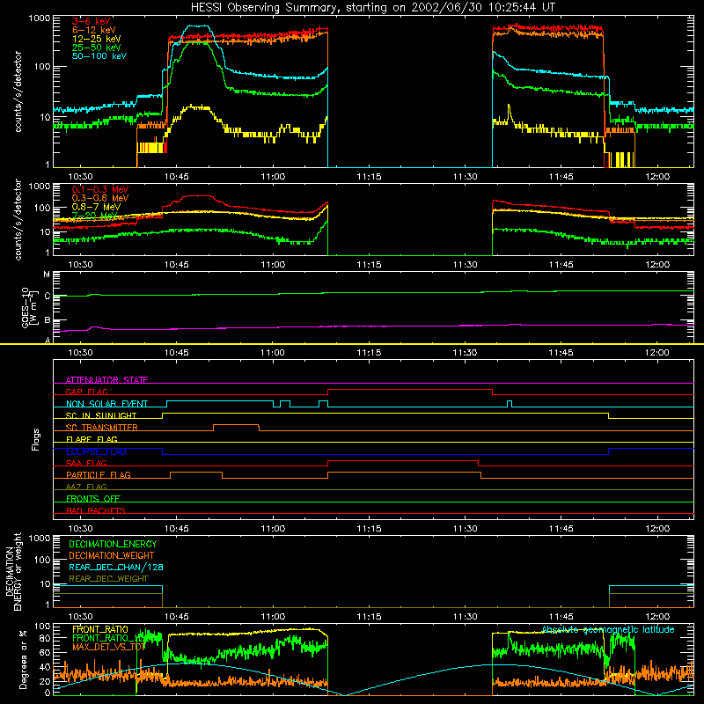This screenshot has width=704, height=704.
Task: Click the SC_IN_SUNLIGHT flag label
Action: (x=101, y=415)
